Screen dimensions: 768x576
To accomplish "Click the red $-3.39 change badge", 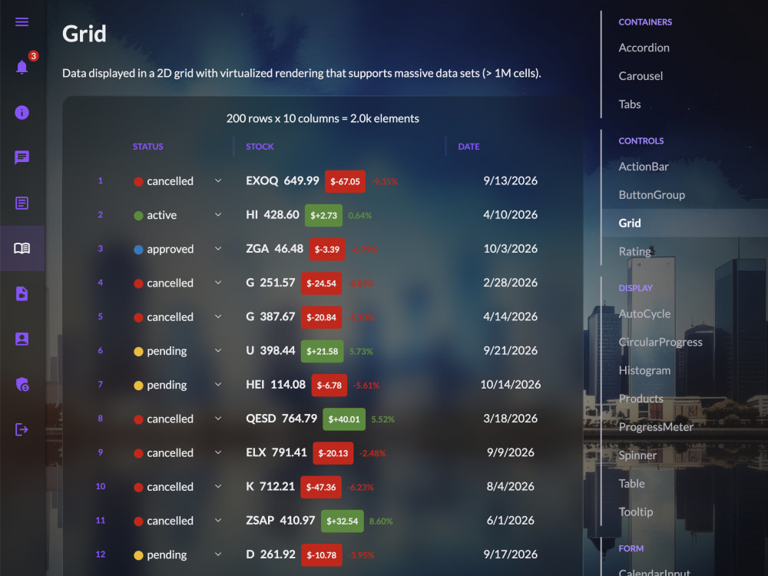I will [326, 250].
